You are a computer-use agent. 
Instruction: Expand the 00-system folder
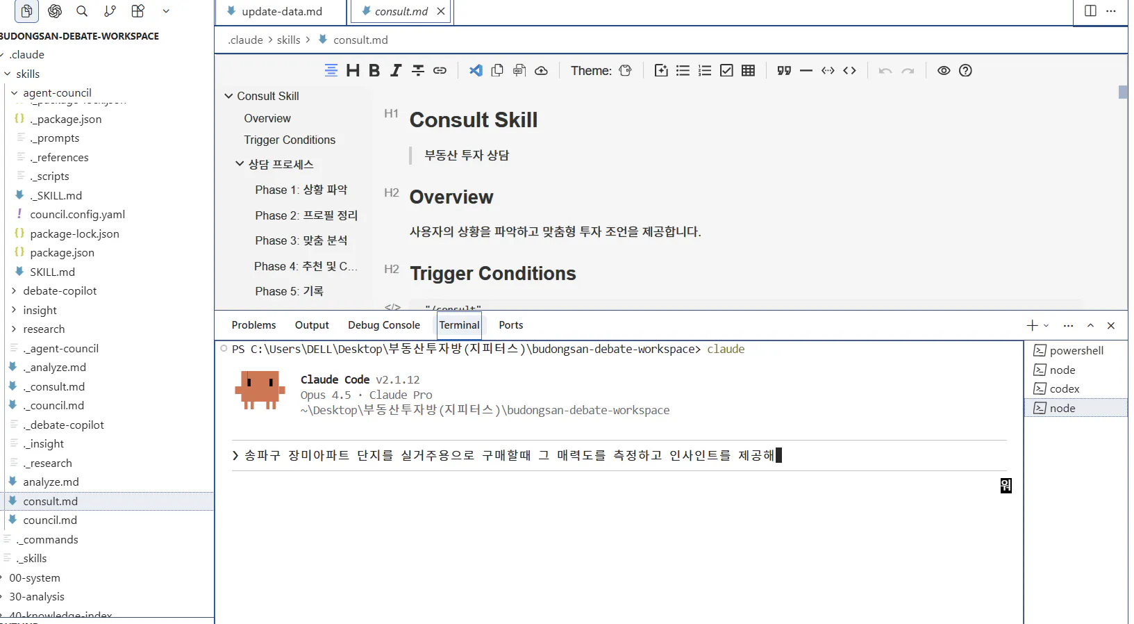click(x=3, y=577)
